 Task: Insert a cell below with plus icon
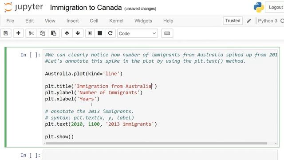point(18,33)
